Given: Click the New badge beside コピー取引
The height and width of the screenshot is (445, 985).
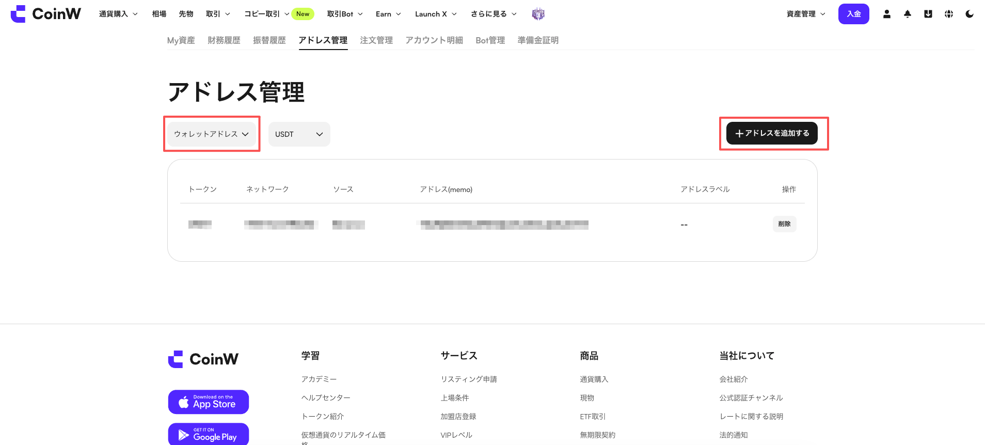Looking at the screenshot, I should click(x=303, y=14).
